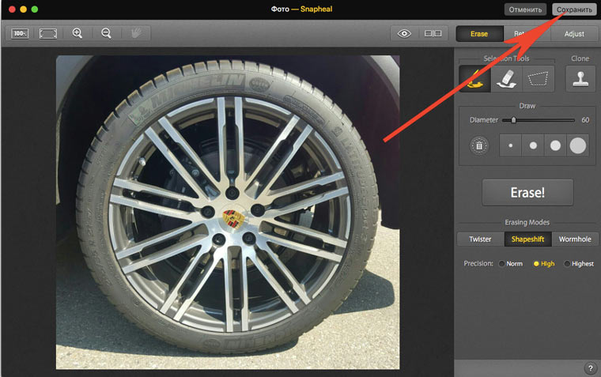Switch to the Retouch tab
This screenshot has width=601, height=377.
tap(527, 34)
